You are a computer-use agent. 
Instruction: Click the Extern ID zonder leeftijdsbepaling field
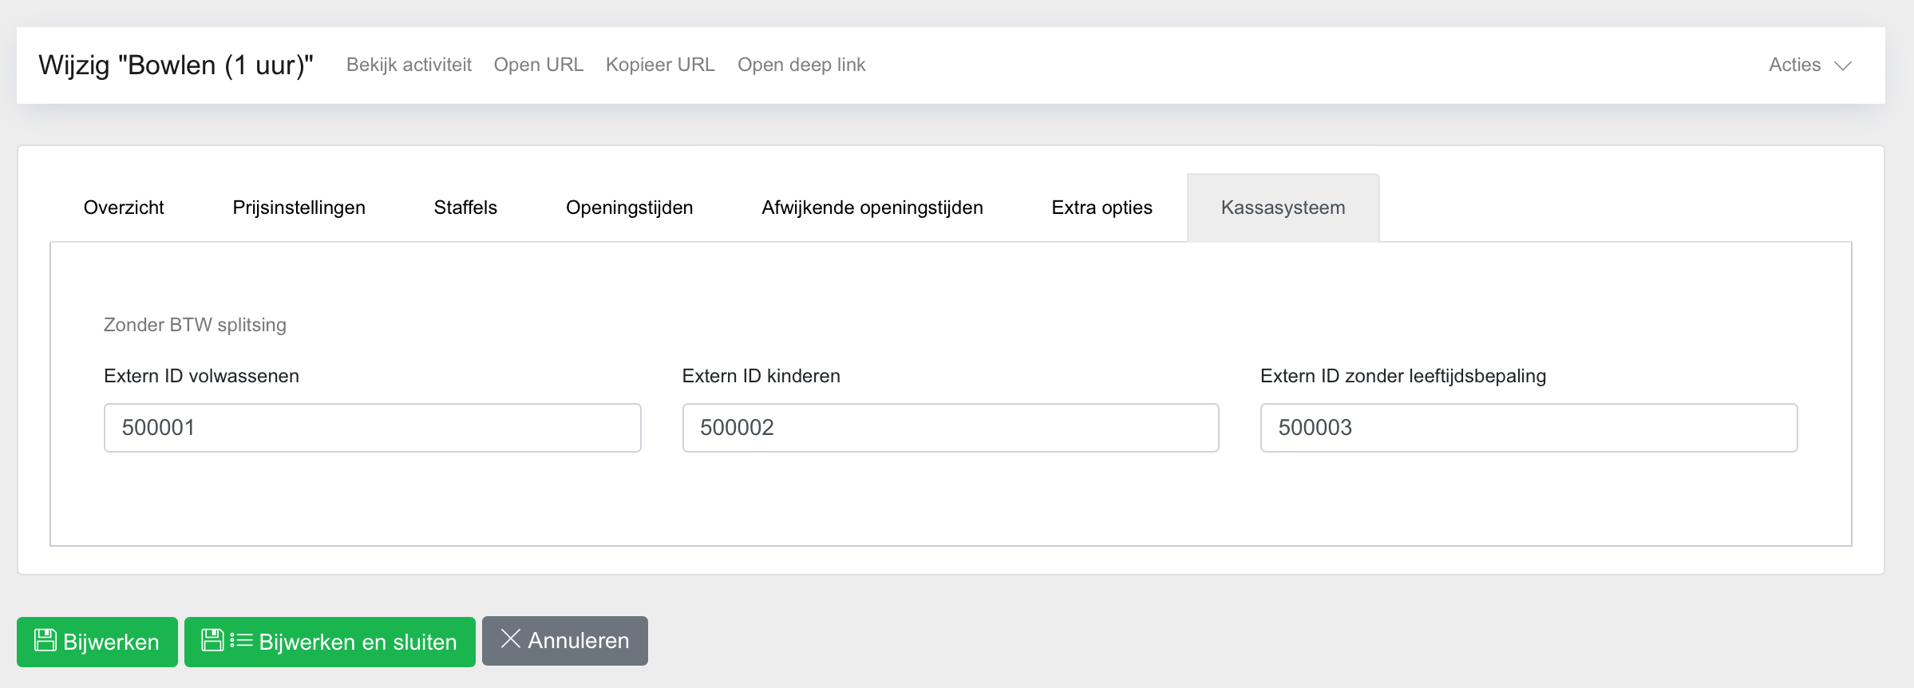[x=1528, y=428]
